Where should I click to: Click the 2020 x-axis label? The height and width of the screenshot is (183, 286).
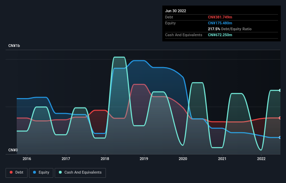tap(183, 159)
